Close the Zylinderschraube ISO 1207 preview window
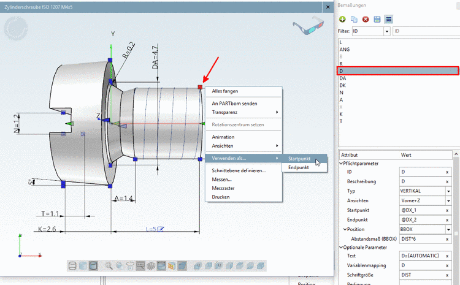This screenshot has width=460, height=285. (x=328, y=7)
